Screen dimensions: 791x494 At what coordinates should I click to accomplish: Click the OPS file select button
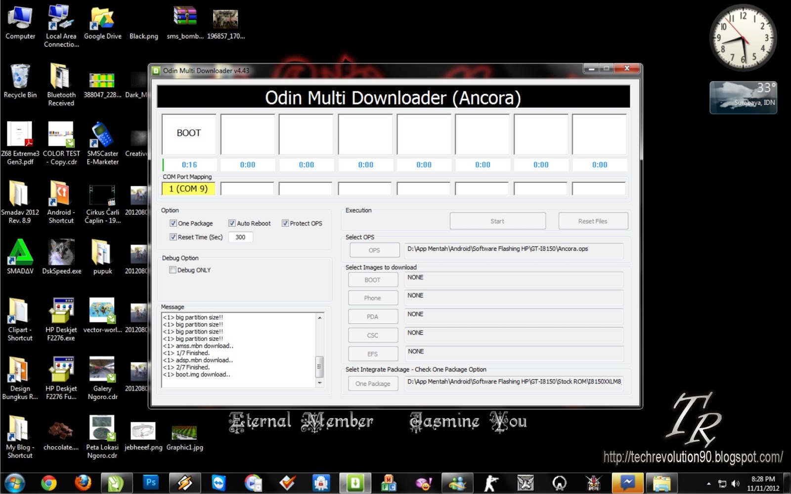(x=374, y=250)
